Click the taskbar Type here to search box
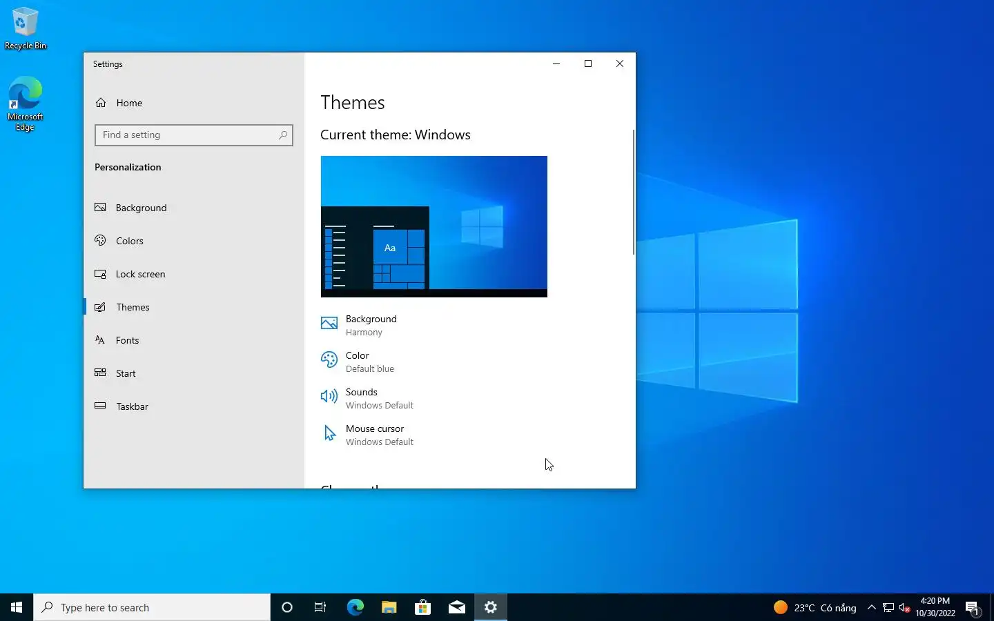This screenshot has width=994, height=621. point(152,607)
